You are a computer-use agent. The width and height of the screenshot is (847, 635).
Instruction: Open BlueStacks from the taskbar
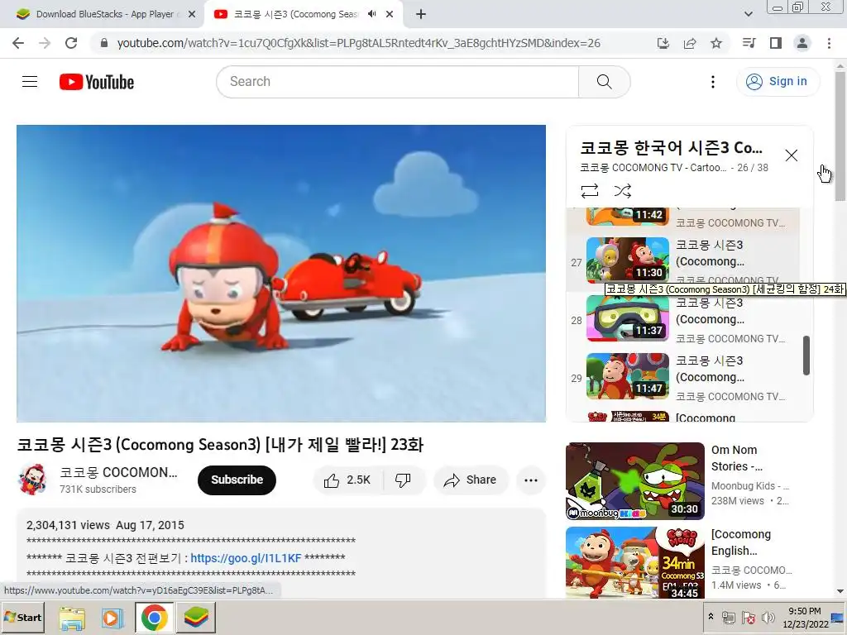click(195, 618)
